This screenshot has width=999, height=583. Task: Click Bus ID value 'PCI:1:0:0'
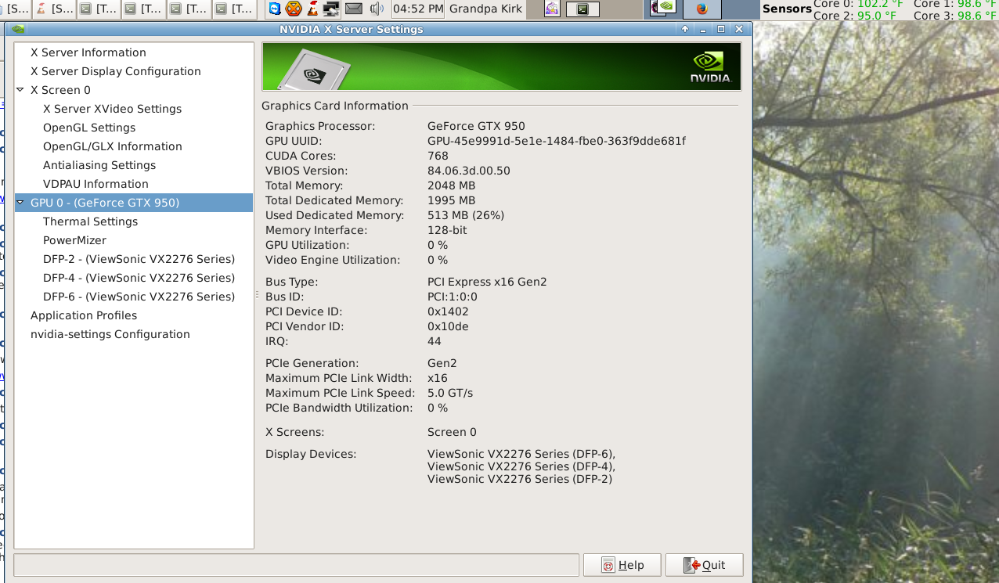[452, 297]
